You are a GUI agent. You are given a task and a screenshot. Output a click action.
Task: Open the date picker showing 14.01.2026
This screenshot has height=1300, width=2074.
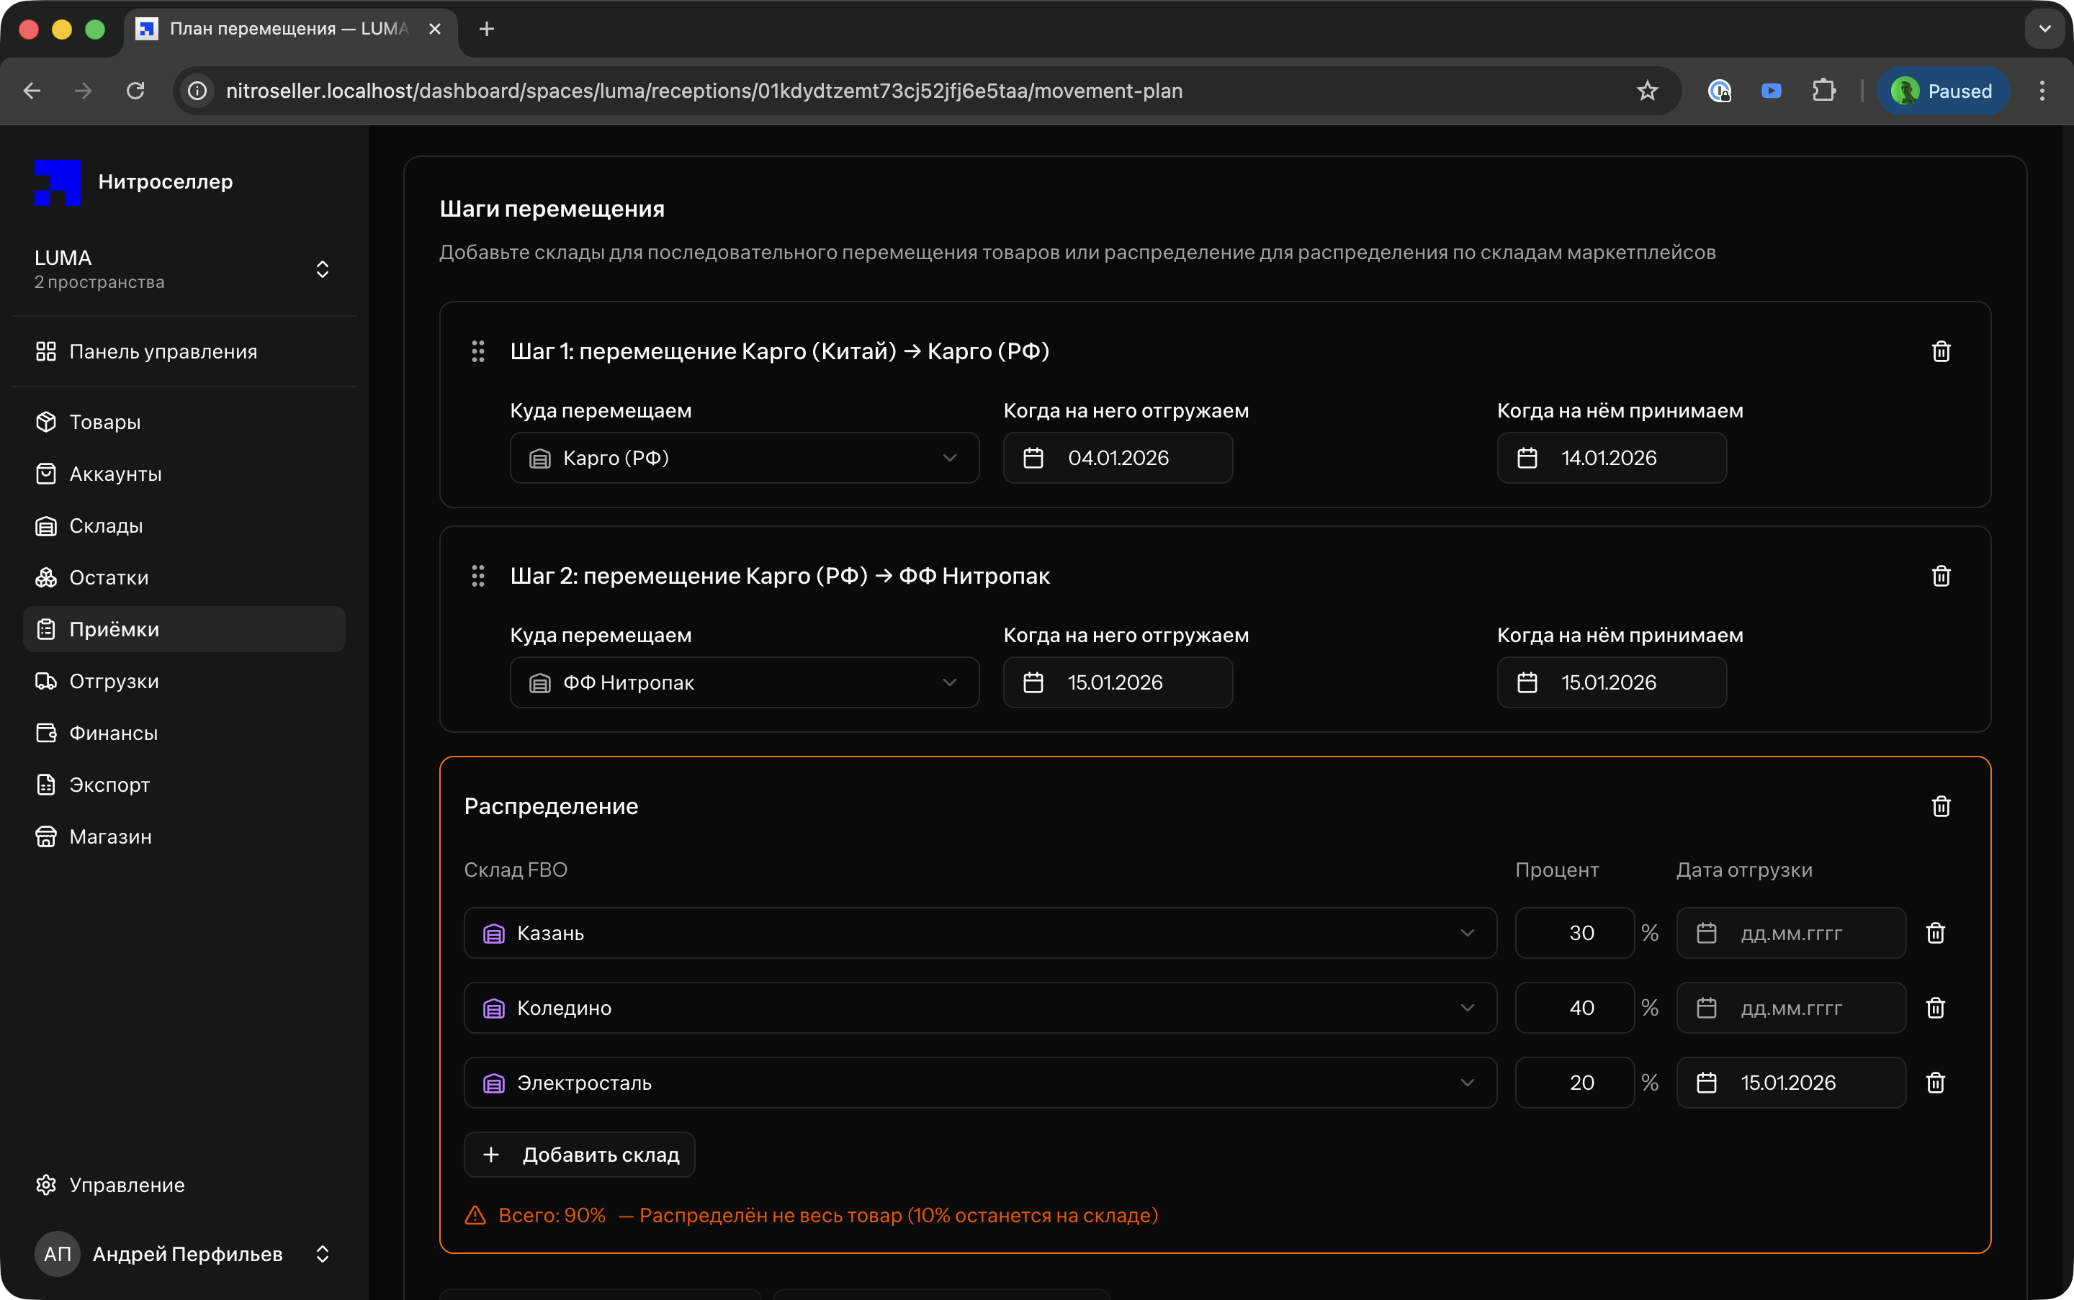[x=1610, y=459]
